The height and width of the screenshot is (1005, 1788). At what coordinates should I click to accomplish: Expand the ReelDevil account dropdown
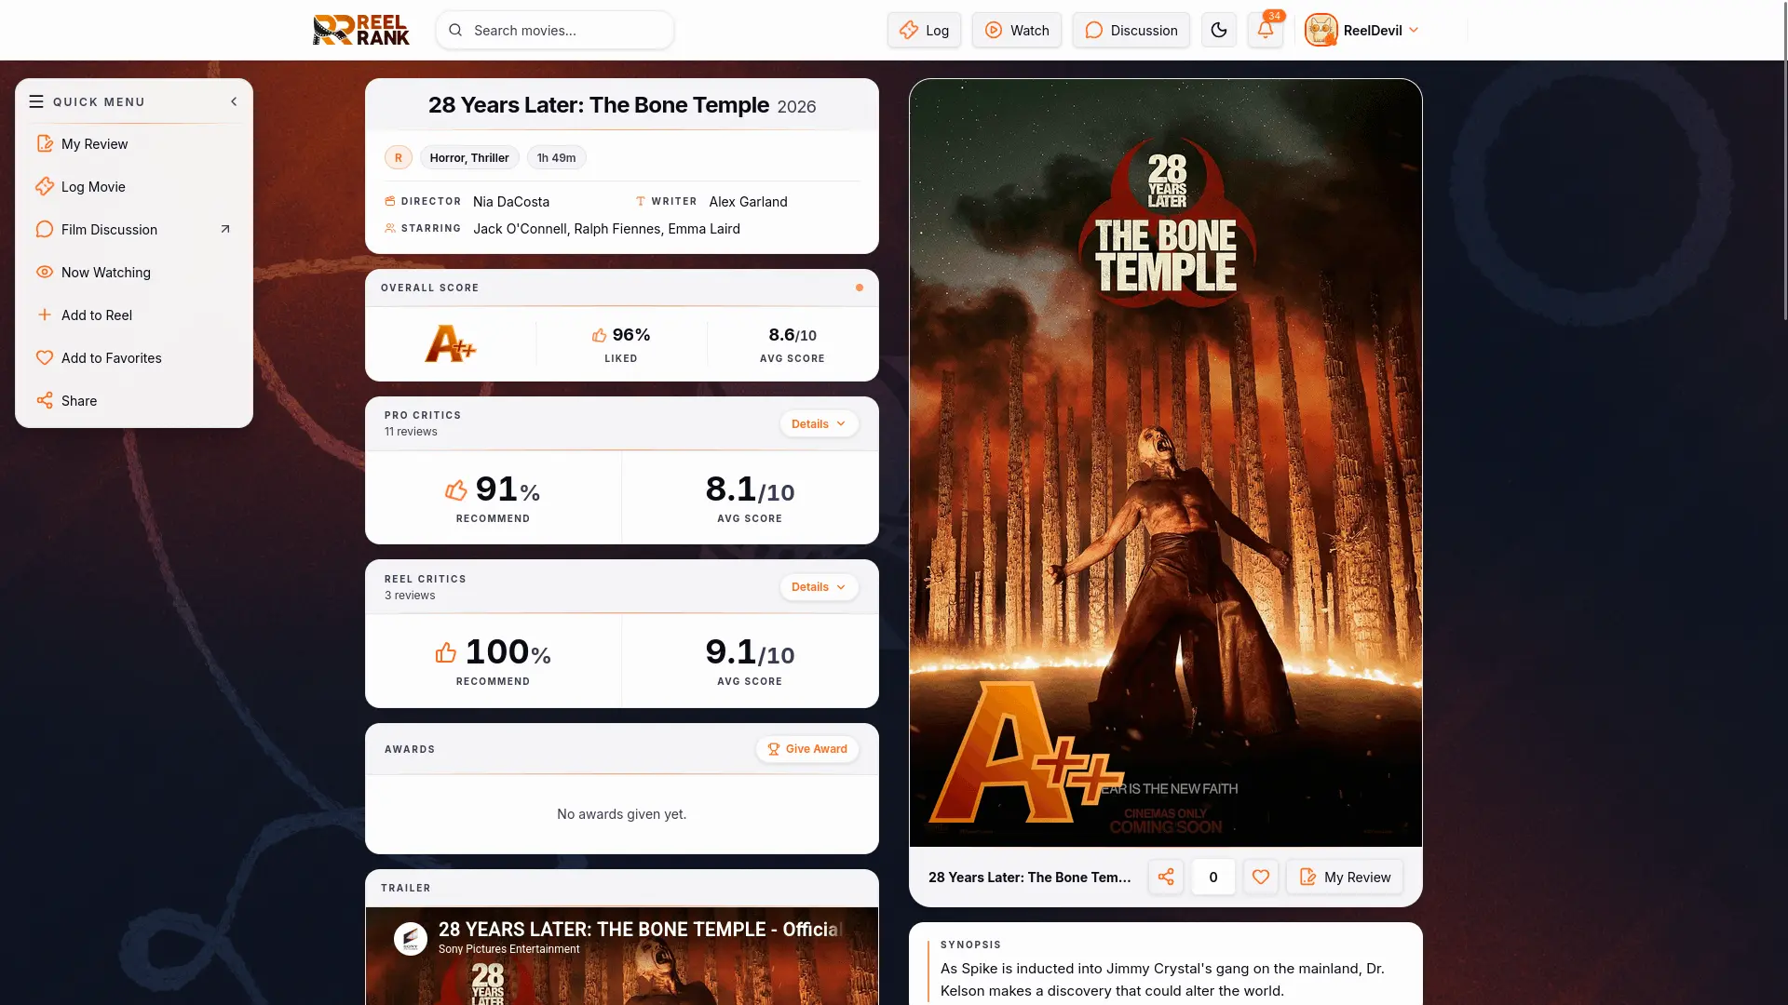click(x=1414, y=30)
